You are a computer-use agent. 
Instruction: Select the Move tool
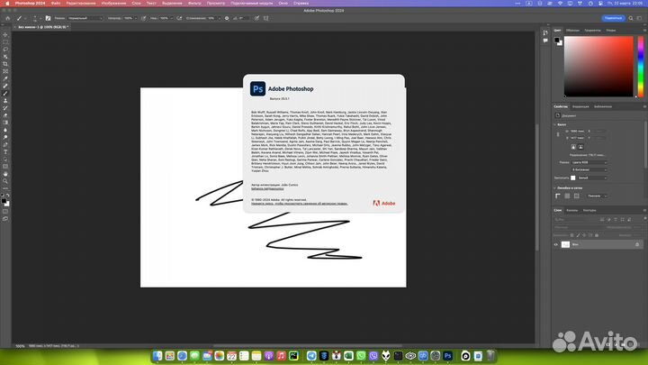pyautogui.click(x=5, y=35)
